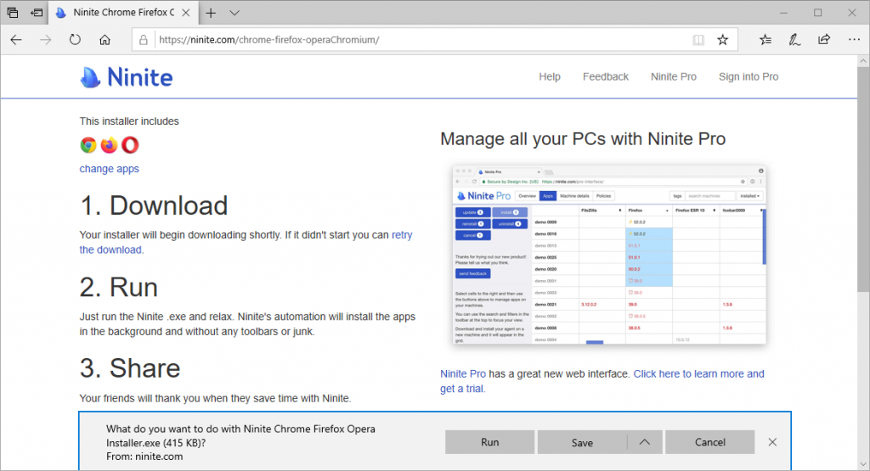870x471 pixels.
Task: Click 'Manage all your PCs with Ninite Pro'
Action: pos(583,139)
